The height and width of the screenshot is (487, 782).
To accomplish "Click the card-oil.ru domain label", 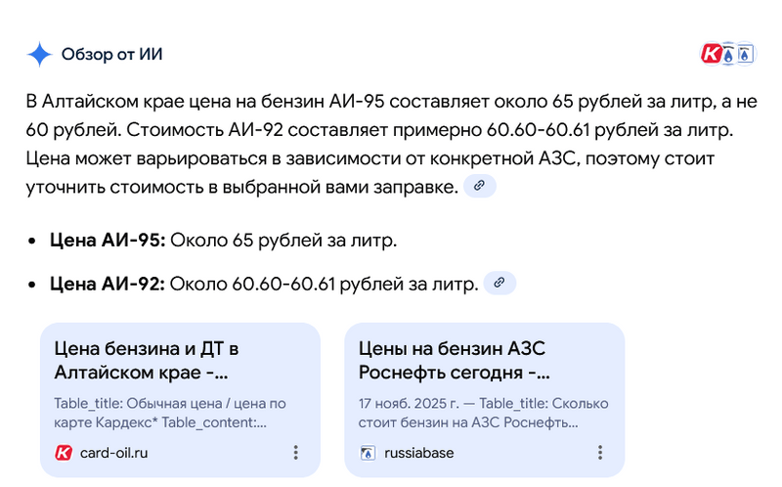I will coord(113,453).
